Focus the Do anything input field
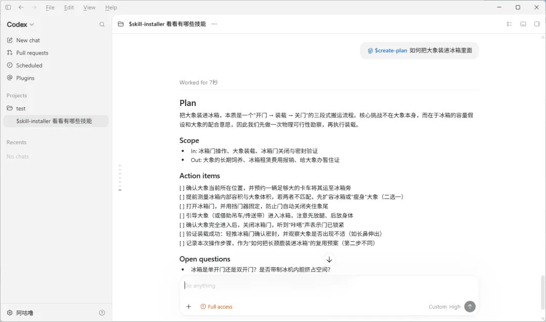546x322 pixels. coord(329,286)
